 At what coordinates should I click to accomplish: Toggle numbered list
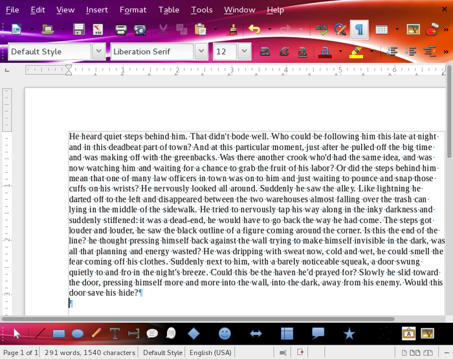[x=392, y=51]
